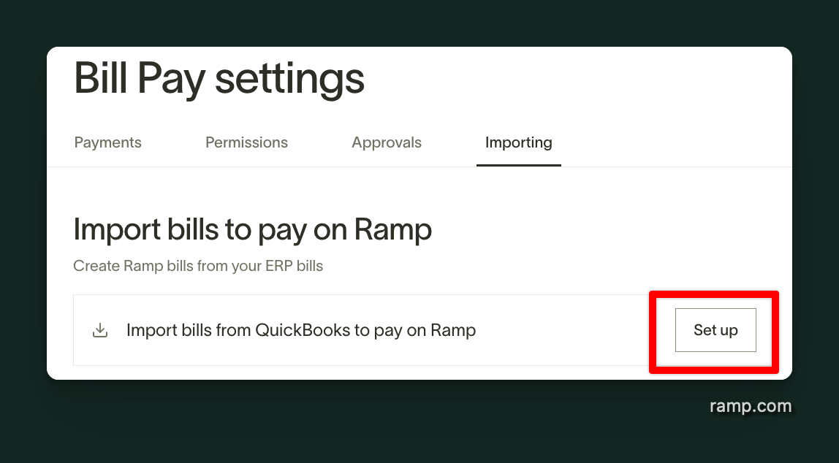This screenshot has width=839, height=463.
Task: Click the active tab underline indicator
Action: (519, 166)
